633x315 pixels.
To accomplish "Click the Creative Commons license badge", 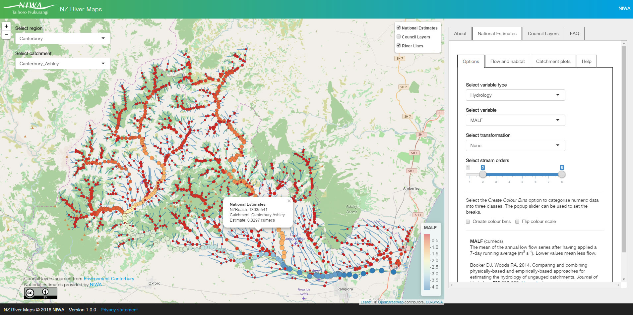I will pyautogui.click(x=40, y=293).
